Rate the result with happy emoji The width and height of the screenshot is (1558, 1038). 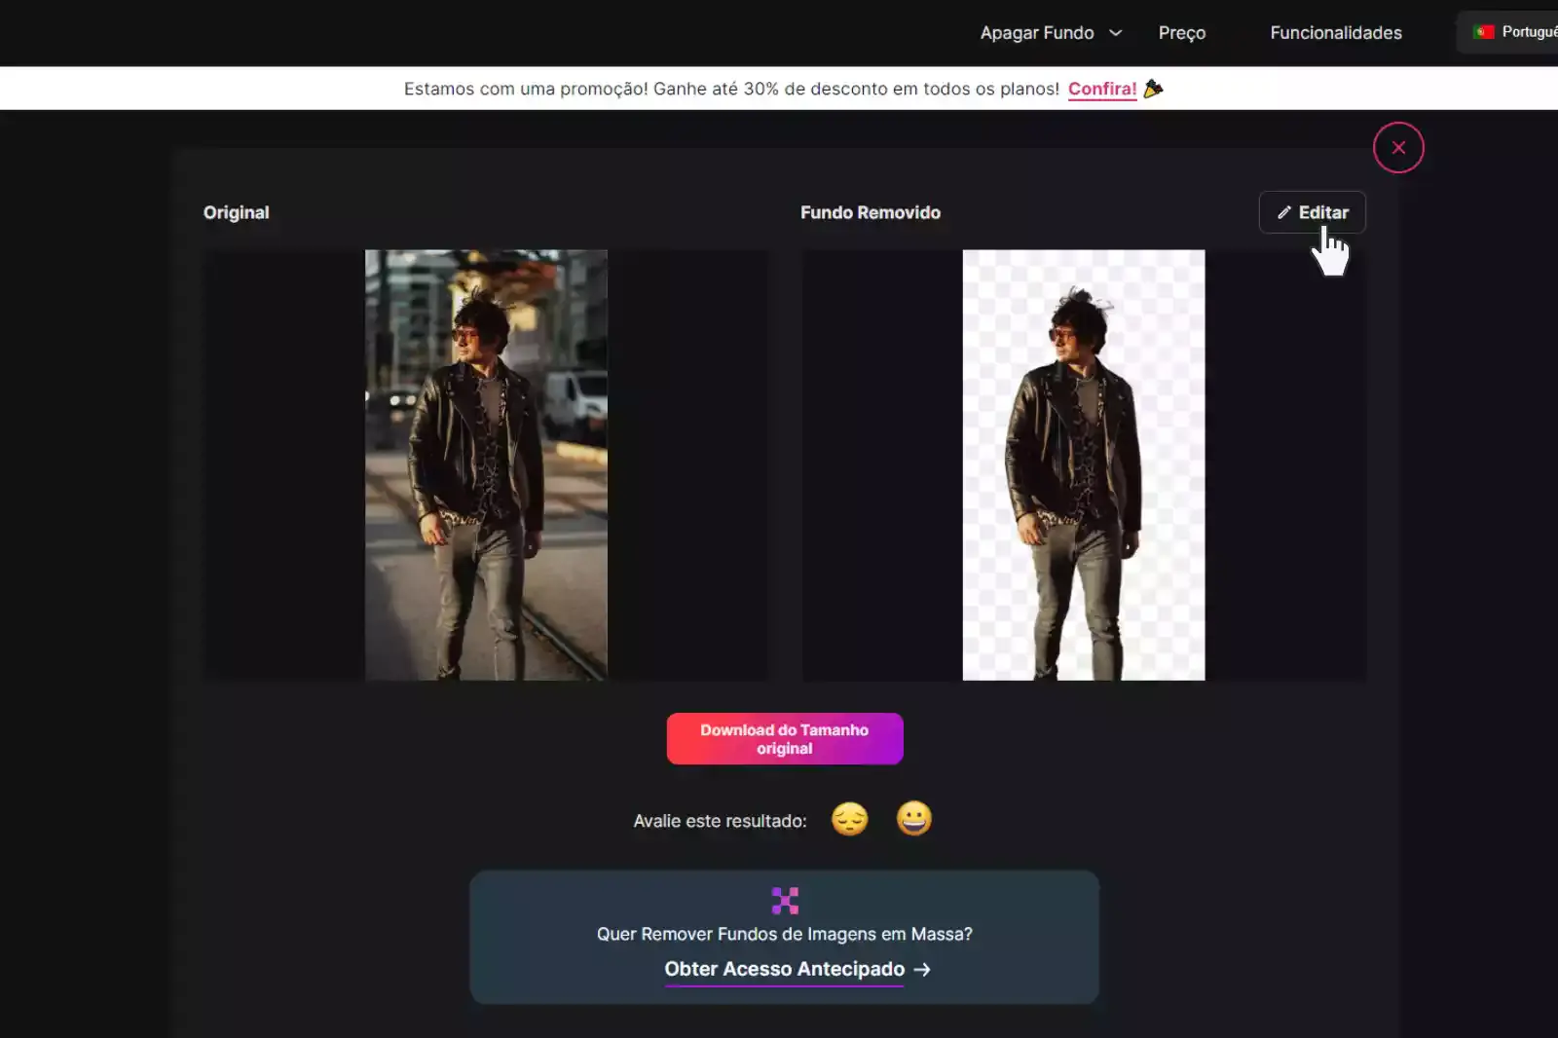pyautogui.click(x=913, y=820)
